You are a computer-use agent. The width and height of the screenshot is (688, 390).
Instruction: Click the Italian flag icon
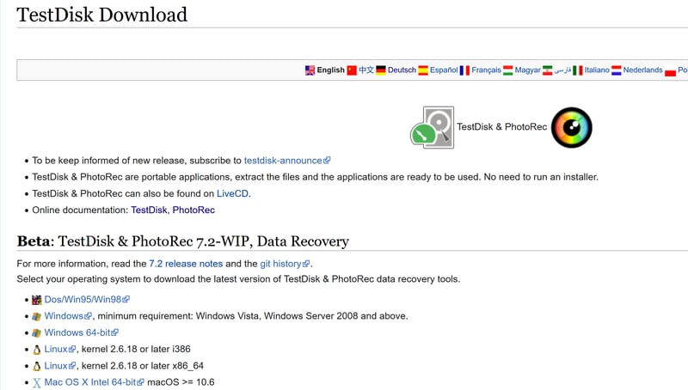pos(577,70)
